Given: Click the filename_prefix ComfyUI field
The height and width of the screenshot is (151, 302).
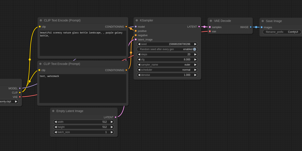Looking at the screenshot, I should pos(282,32).
